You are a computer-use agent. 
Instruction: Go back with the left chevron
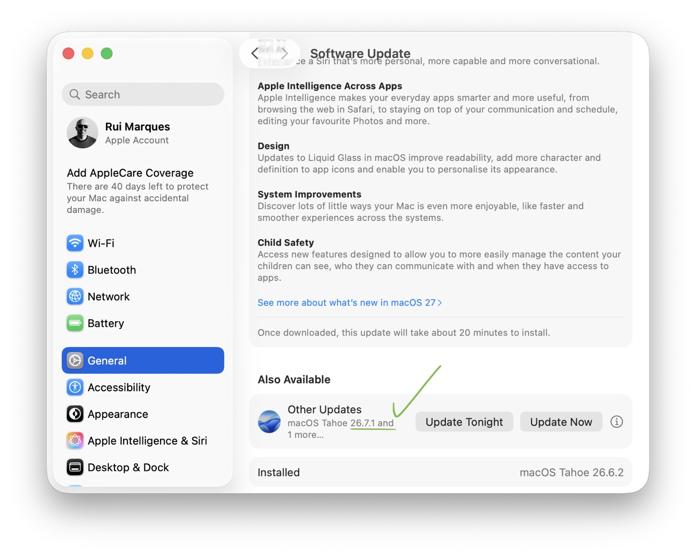pyautogui.click(x=255, y=53)
